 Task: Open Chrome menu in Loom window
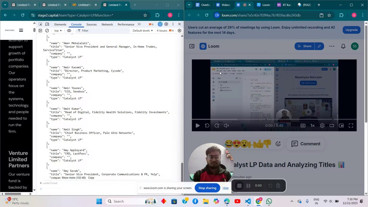click(363, 15)
